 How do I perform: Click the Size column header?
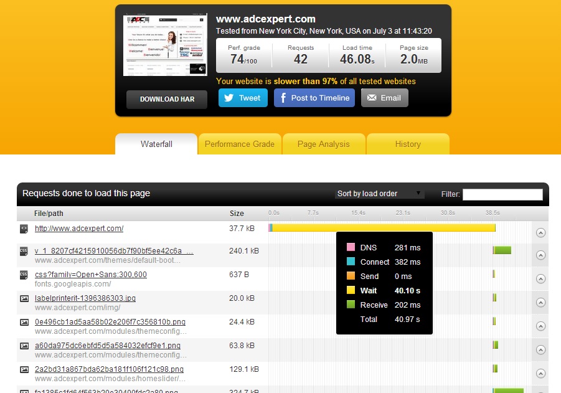[237, 214]
